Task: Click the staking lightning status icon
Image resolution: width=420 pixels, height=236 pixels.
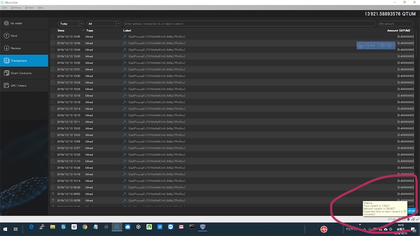Action: click(408, 219)
